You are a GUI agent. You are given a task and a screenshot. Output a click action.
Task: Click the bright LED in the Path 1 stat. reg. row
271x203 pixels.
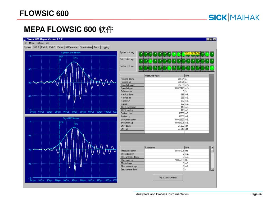tap(150, 61)
